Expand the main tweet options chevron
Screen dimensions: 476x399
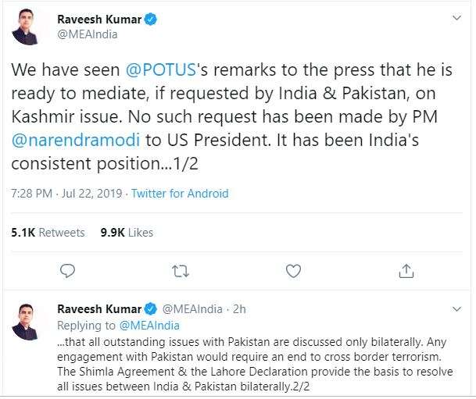[x=456, y=18]
